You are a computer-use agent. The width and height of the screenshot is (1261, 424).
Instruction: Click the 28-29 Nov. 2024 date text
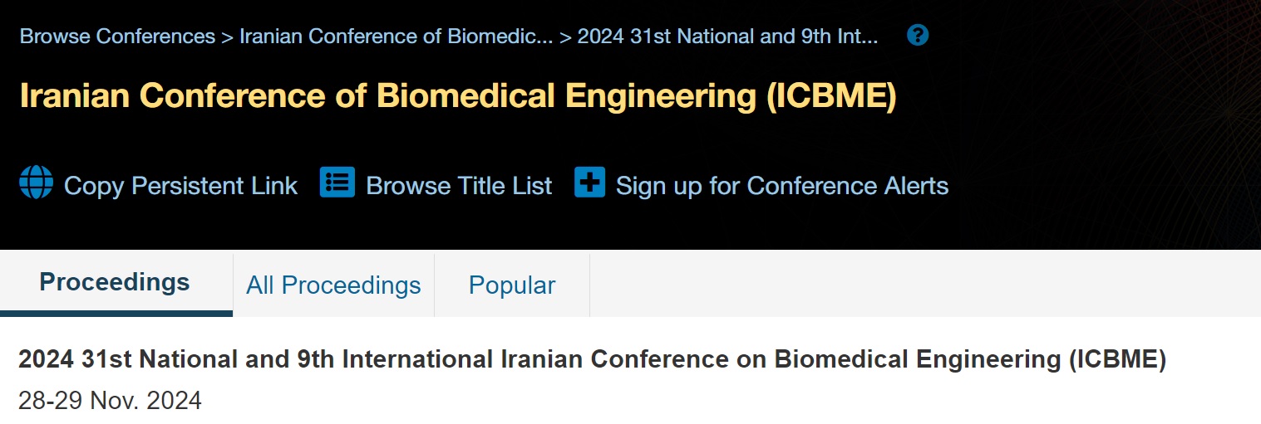pos(110,402)
